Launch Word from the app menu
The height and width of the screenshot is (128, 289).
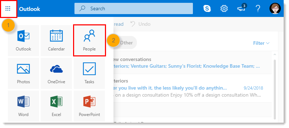tap(23, 106)
